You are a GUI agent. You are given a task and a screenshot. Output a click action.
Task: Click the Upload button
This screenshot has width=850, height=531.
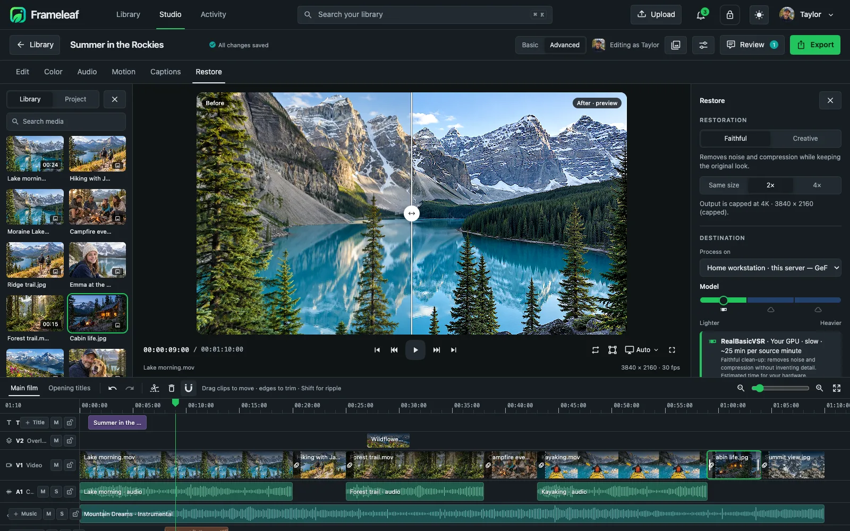pyautogui.click(x=656, y=15)
